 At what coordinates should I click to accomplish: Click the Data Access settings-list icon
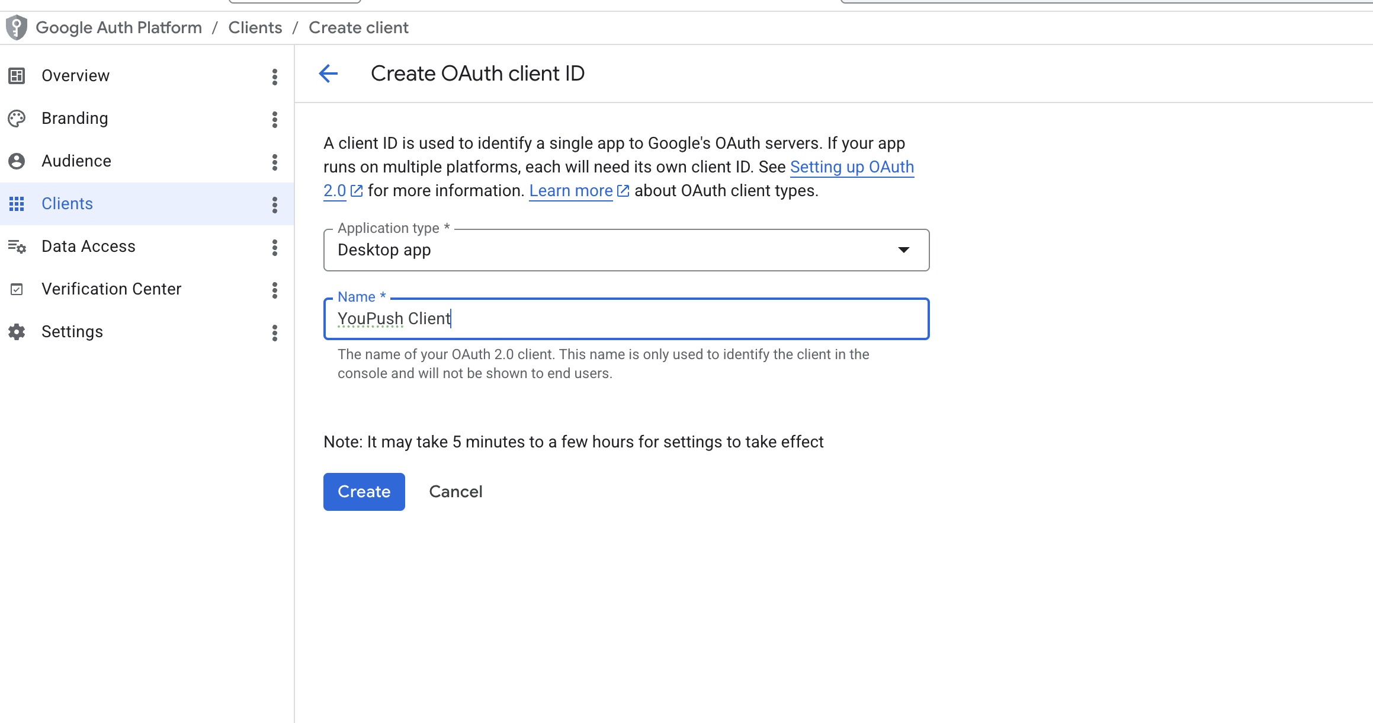[17, 247]
